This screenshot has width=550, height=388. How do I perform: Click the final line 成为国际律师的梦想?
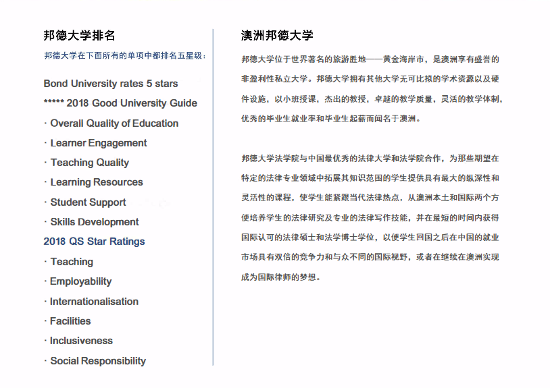pos(280,277)
